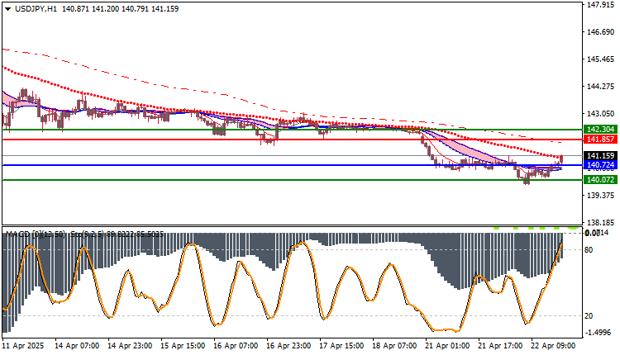Image resolution: width=620 pixels, height=355 pixels.
Task: Click the 144.275 price axis value
Action: tap(601, 87)
